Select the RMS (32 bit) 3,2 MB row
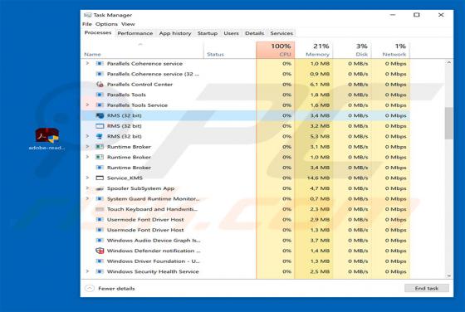Image resolution: width=465 pixels, height=312 pixels. (246, 126)
